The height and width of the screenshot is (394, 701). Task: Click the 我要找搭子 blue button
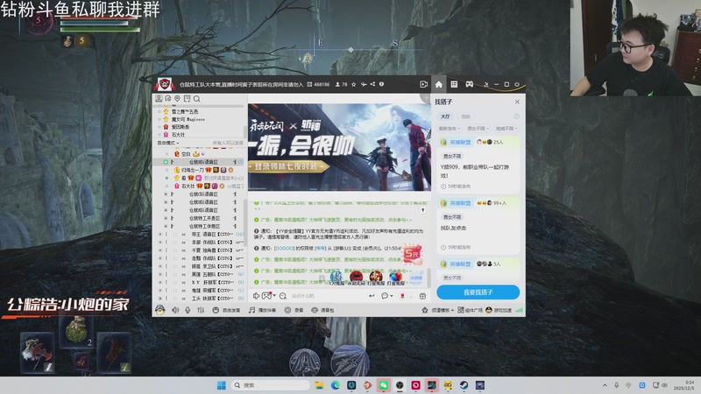point(478,292)
